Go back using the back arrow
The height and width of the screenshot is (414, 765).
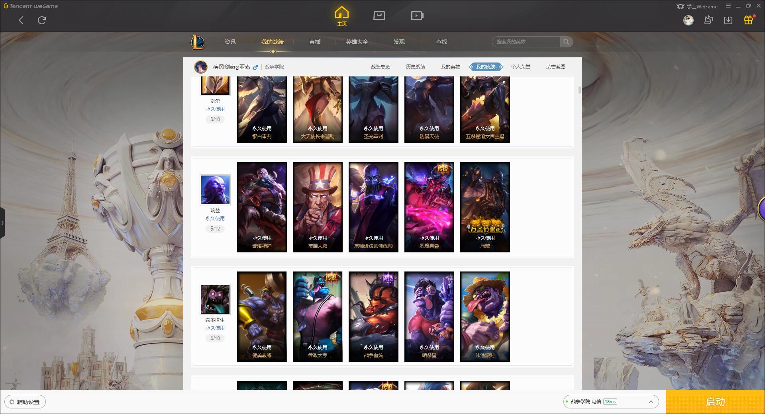21,20
